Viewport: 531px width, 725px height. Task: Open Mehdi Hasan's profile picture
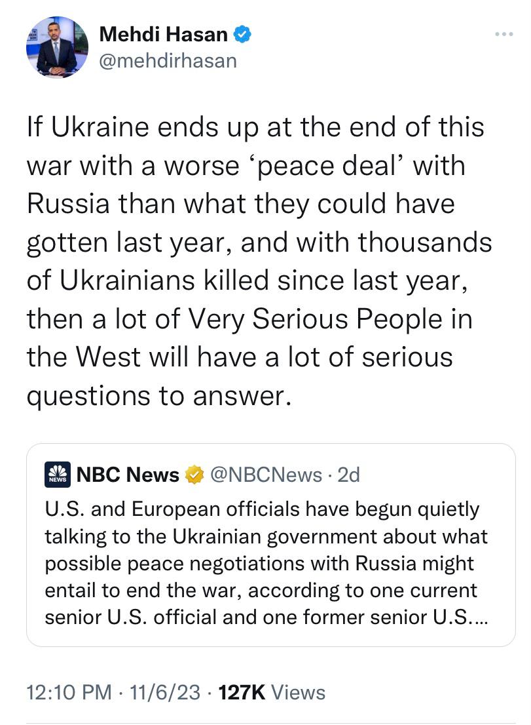coord(57,47)
